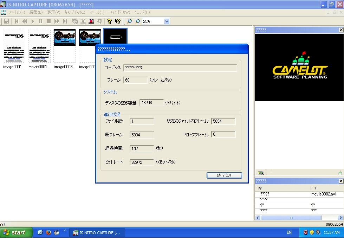The width and height of the screenshot is (344, 238).
Task: Click the red filmstrip movie record icon
Action: pos(91,21)
